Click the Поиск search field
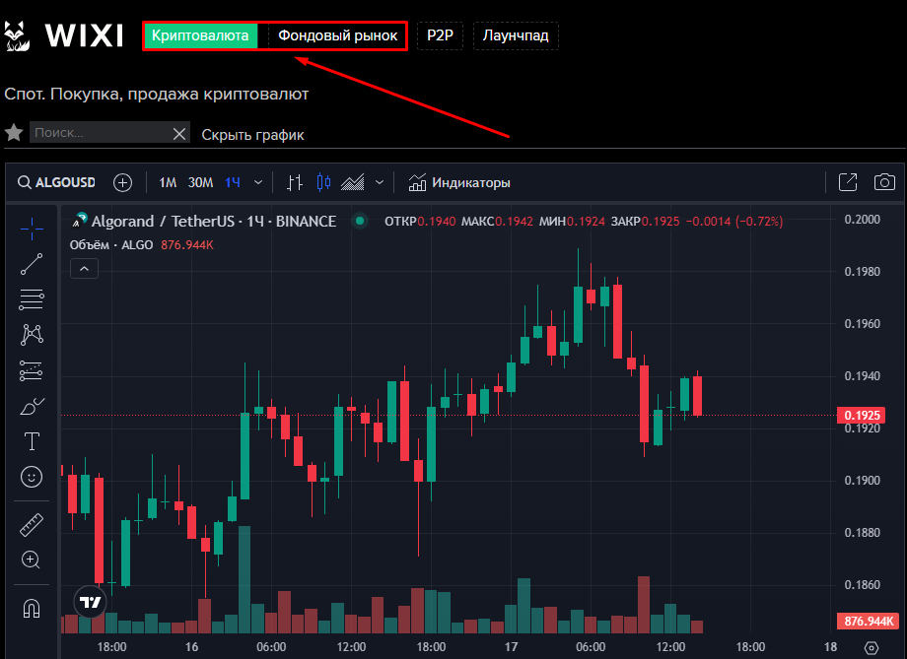 99,133
